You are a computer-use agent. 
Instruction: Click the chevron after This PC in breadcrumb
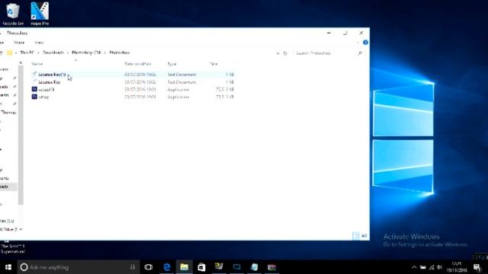38,53
